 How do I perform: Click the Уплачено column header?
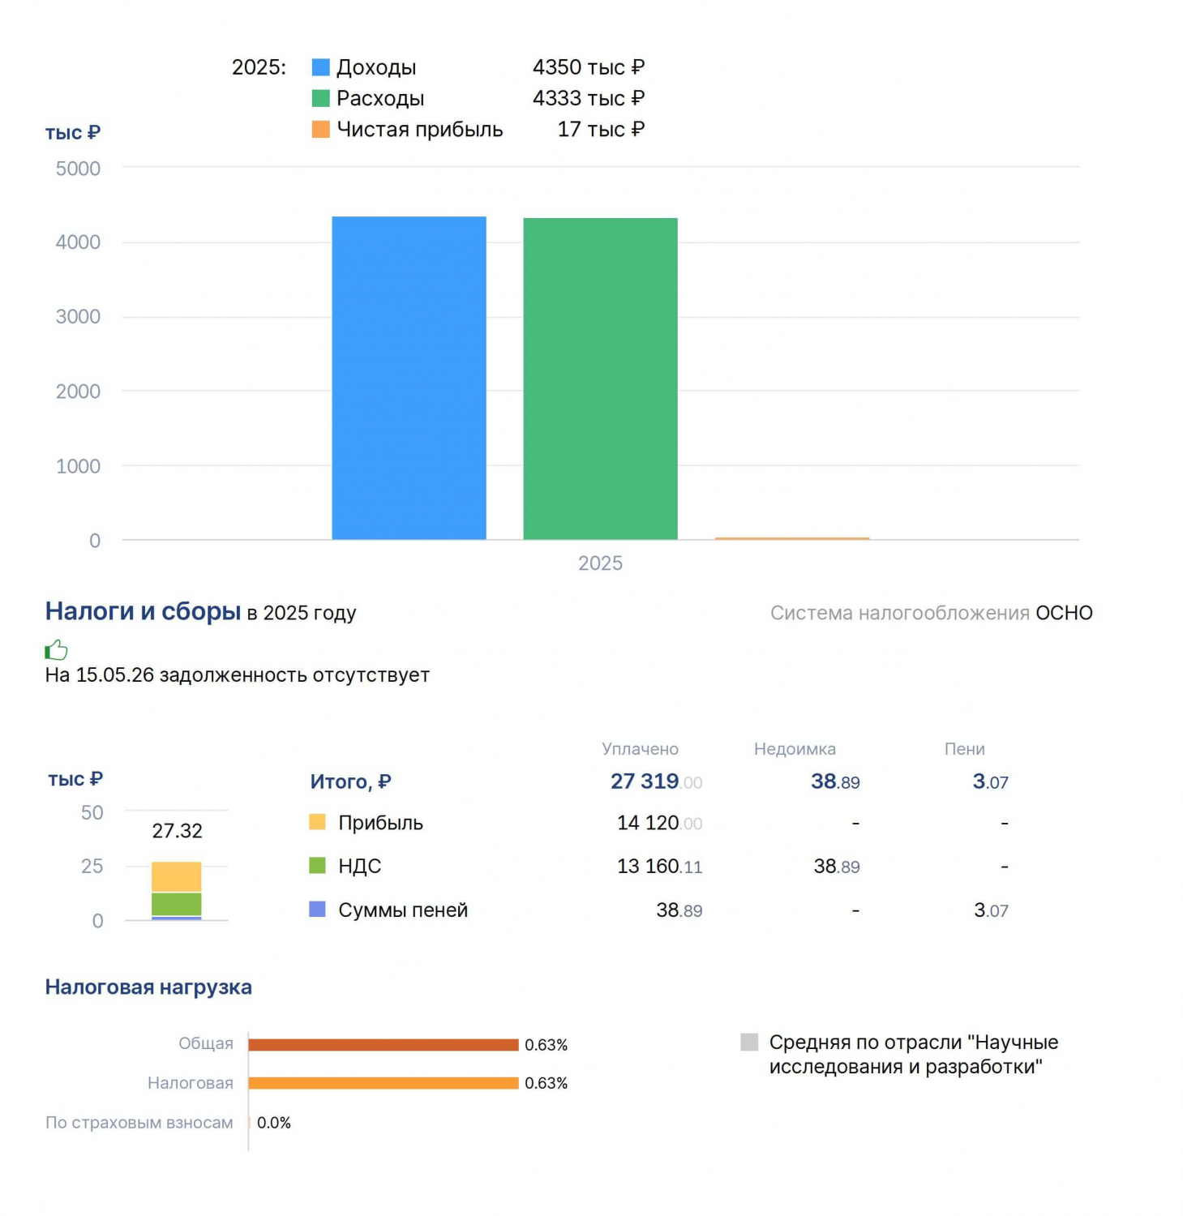pyautogui.click(x=641, y=749)
